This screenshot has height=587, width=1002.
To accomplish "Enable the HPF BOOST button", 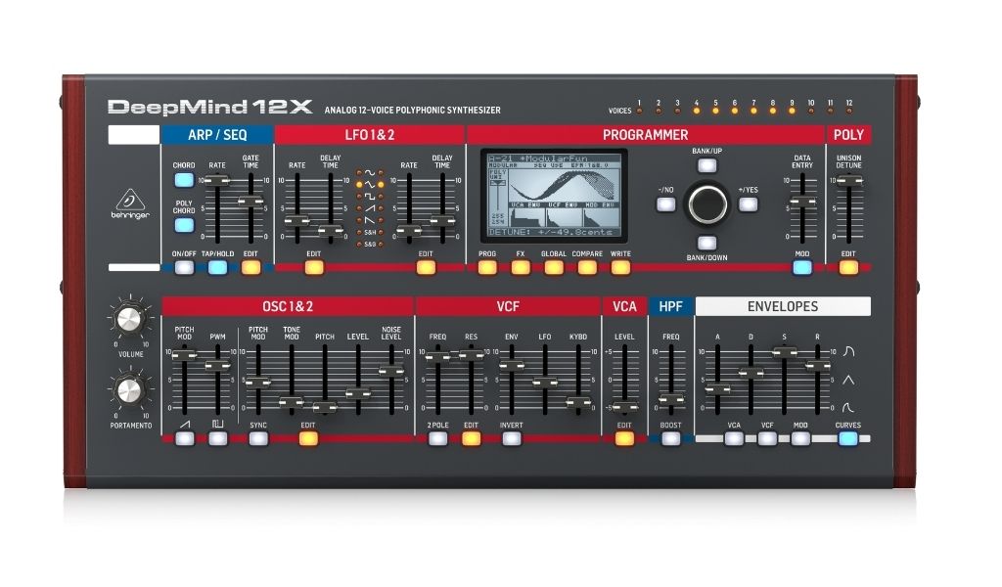I will point(671,439).
